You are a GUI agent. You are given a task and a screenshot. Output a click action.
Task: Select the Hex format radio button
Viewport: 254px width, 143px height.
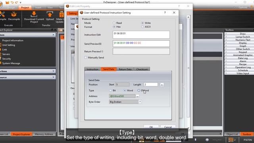[x=114, y=27]
